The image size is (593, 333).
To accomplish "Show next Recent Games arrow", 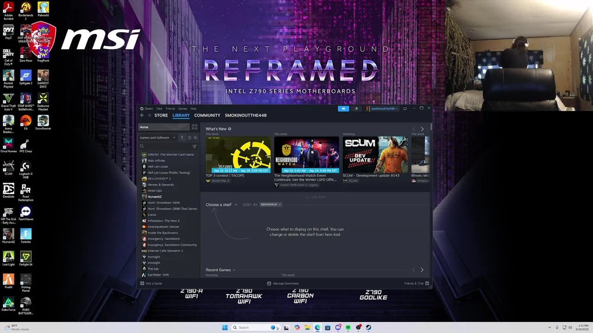I will pyautogui.click(x=422, y=270).
